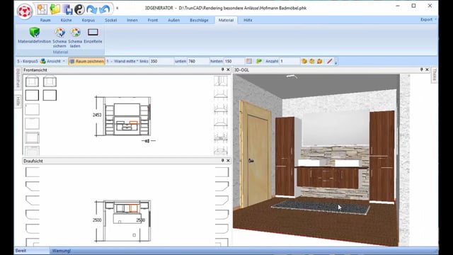This screenshot has width=453, height=255.
Task: Click Schema laden to load a scheme
Action: pyautogui.click(x=75, y=38)
